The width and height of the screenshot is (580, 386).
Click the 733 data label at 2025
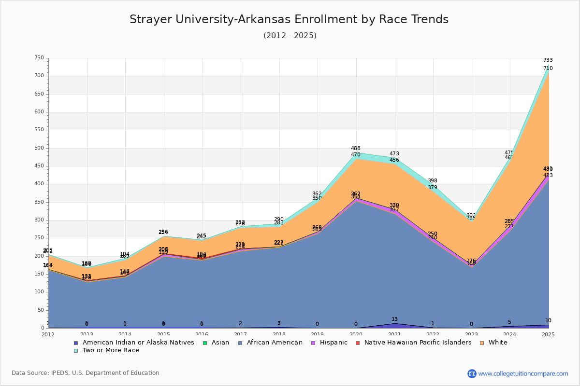coord(548,60)
